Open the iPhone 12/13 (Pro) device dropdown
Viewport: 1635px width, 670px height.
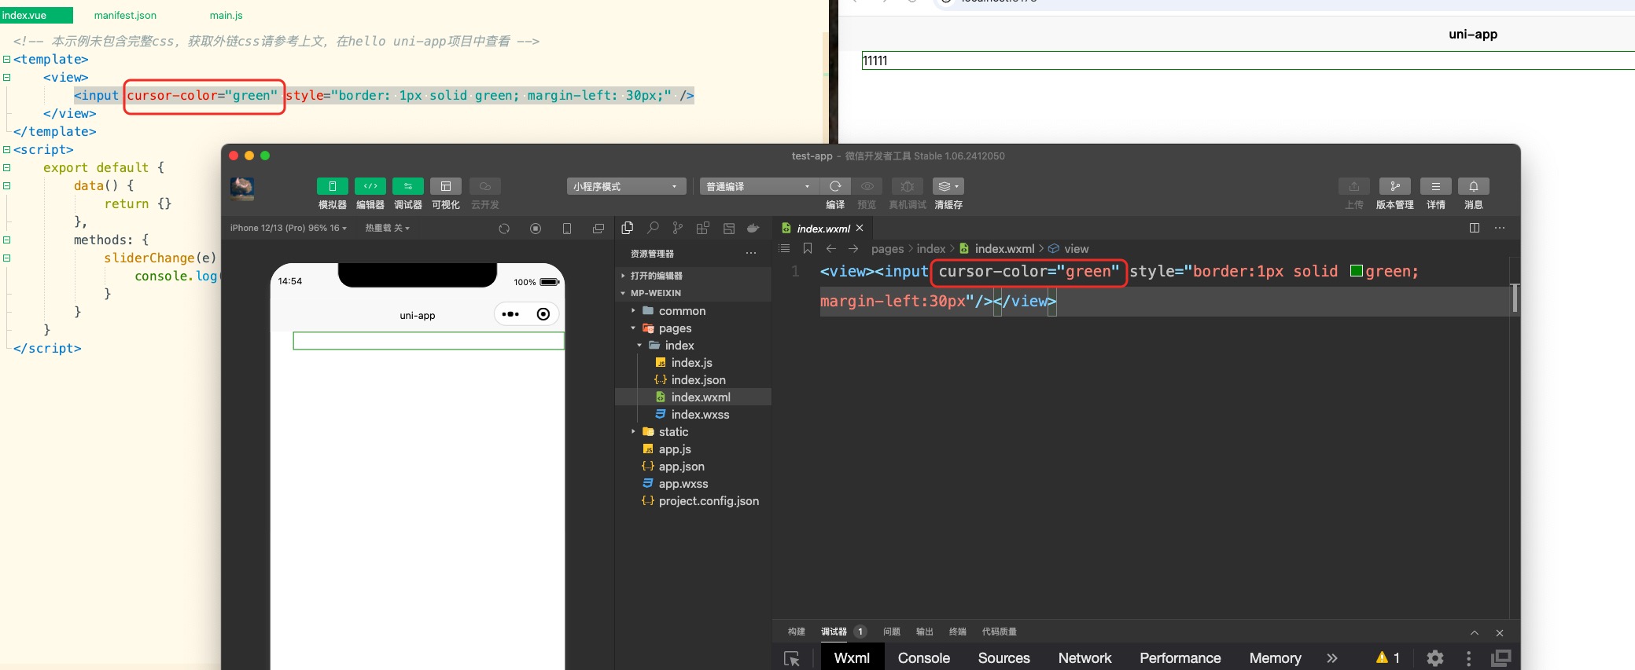point(289,228)
